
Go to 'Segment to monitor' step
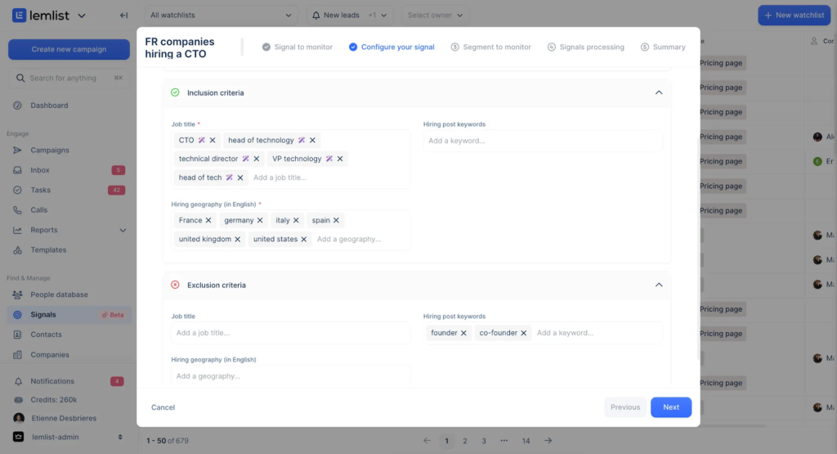(x=490, y=47)
